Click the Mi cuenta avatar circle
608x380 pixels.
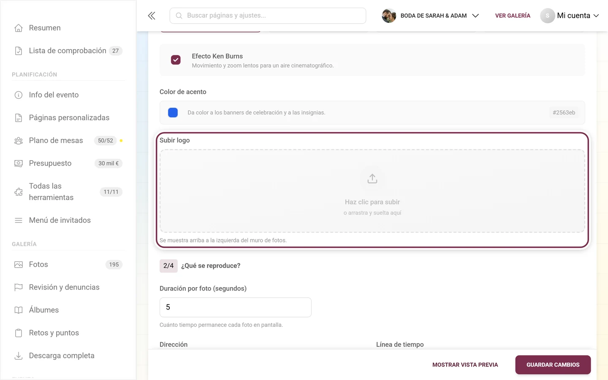[548, 16]
